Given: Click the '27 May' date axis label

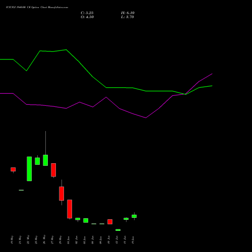Looking at the screenshot, I should pos(52,240).
